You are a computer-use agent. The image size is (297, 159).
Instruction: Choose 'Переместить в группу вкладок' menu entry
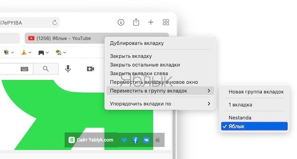coord(160,91)
